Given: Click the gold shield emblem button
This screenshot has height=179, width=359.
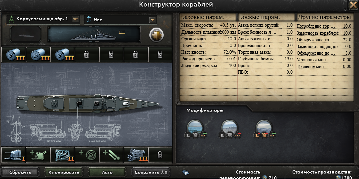Looking at the screenshot, I should [x=156, y=35].
